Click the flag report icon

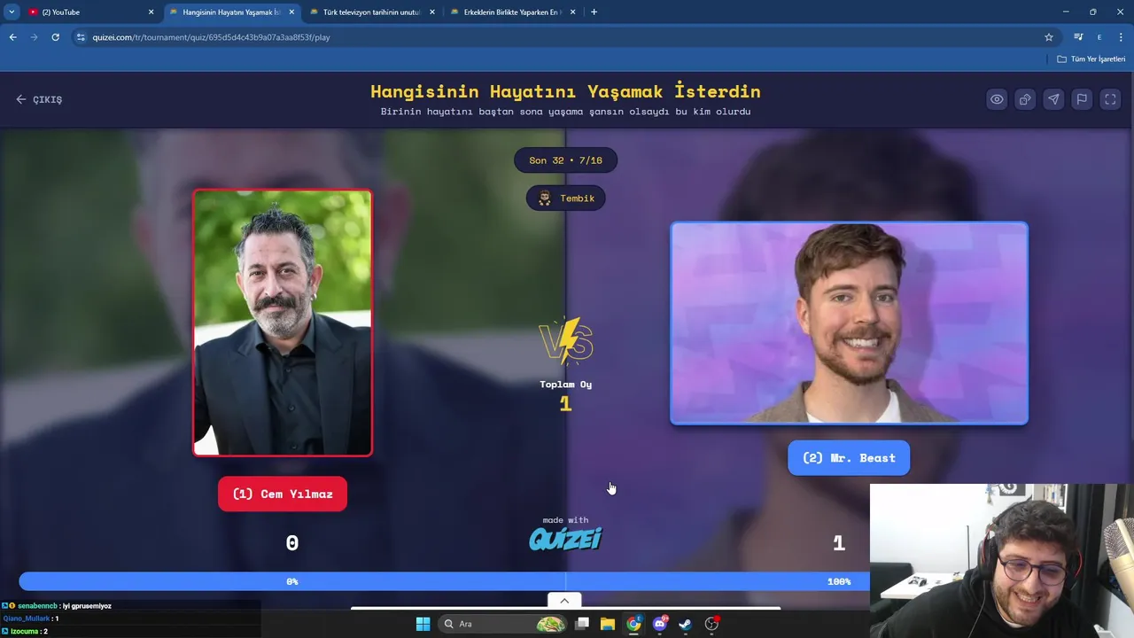click(x=1082, y=99)
